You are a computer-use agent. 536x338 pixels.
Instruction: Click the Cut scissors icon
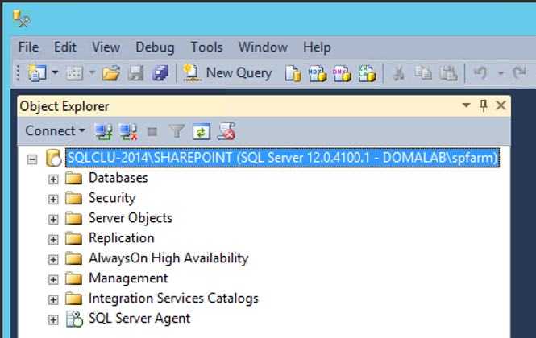tap(398, 73)
